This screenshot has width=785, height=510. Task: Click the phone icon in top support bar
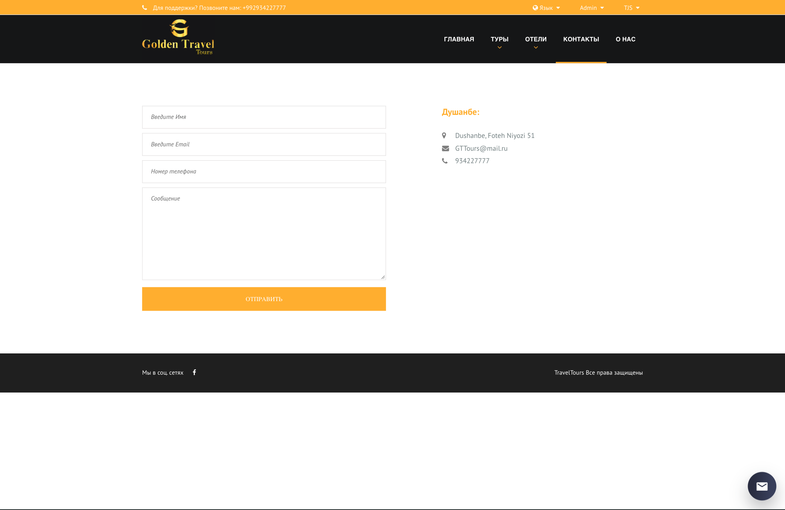(145, 8)
